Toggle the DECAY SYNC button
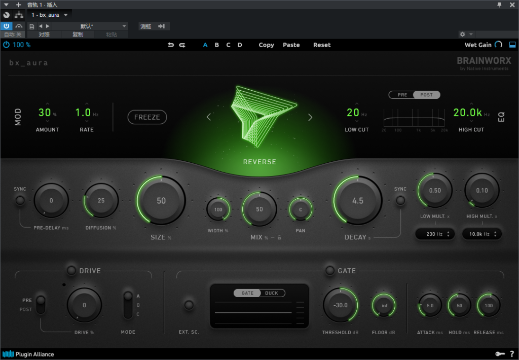519x360 pixels. click(400, 200)
